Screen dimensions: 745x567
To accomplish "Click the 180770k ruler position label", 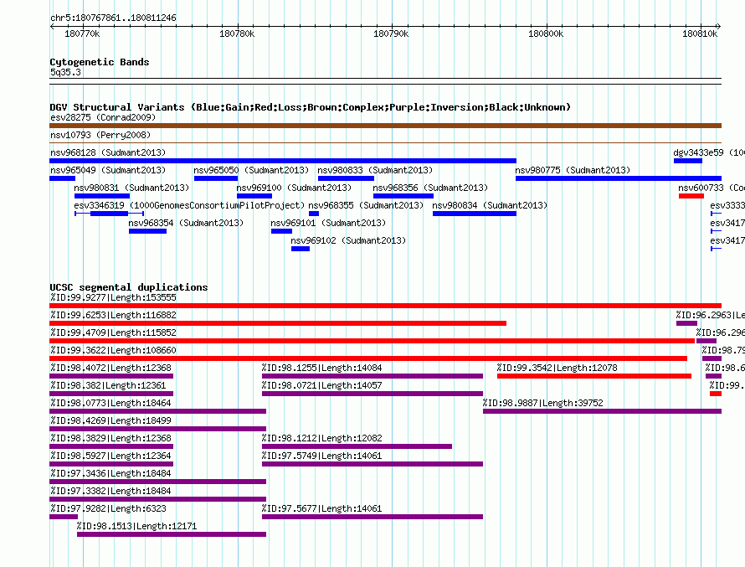I will pos(82,34).
